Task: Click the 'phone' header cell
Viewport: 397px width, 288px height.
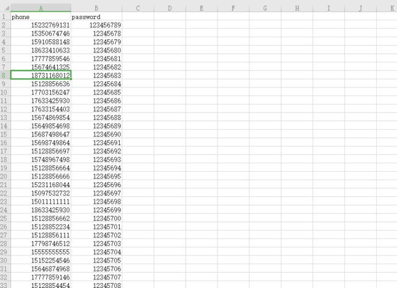Action: pos(41,17)
